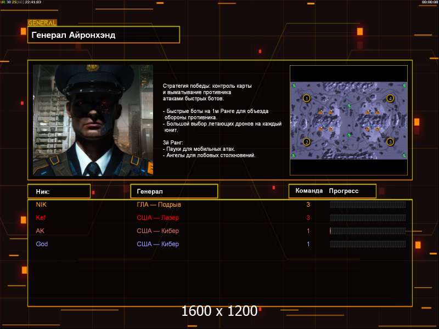Image resolution: width=439 pixels, height=329 pixels.
Task: Click the bottom-left corner green dollar marker on minimap
Action: pos(294,156)
